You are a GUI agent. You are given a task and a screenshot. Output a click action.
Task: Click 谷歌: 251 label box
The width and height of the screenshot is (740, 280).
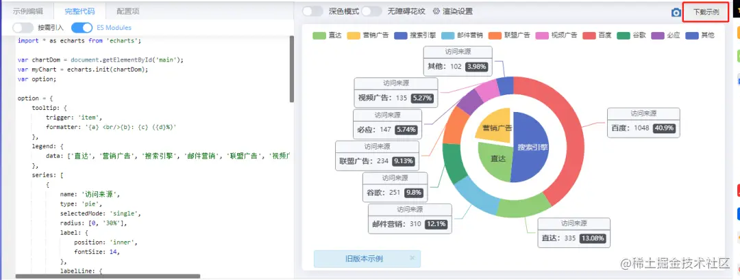(395, 187)
